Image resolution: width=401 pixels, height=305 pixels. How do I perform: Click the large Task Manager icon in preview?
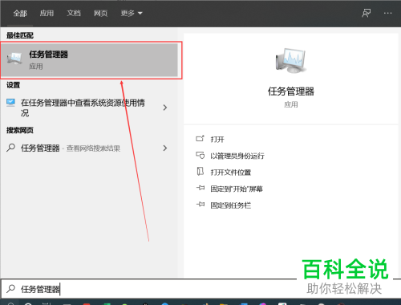pyautogui.click(x=291, y=60)
